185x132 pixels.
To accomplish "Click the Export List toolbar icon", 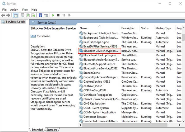I will [33, 15].
